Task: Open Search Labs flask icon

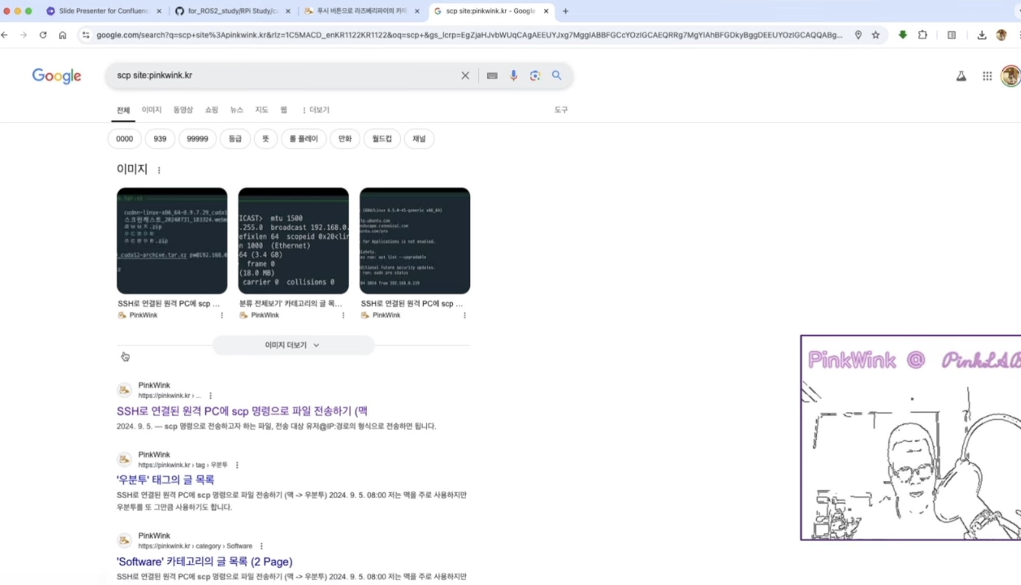Action: [961, 76]
